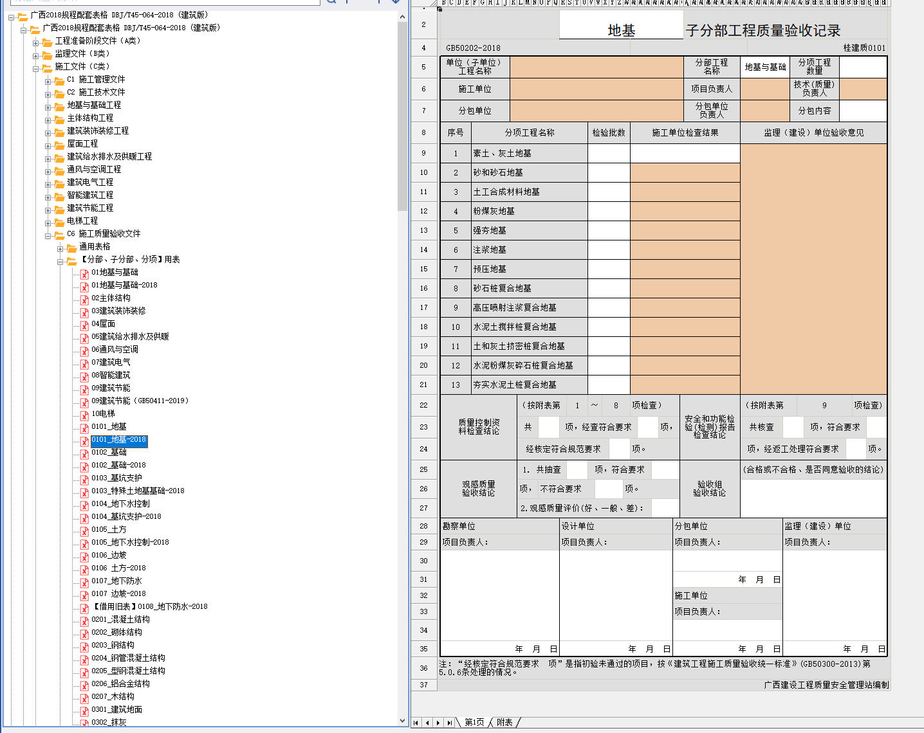
Task: Select the folder icon beside 屋面工程
Action: (x=59, y=145)
